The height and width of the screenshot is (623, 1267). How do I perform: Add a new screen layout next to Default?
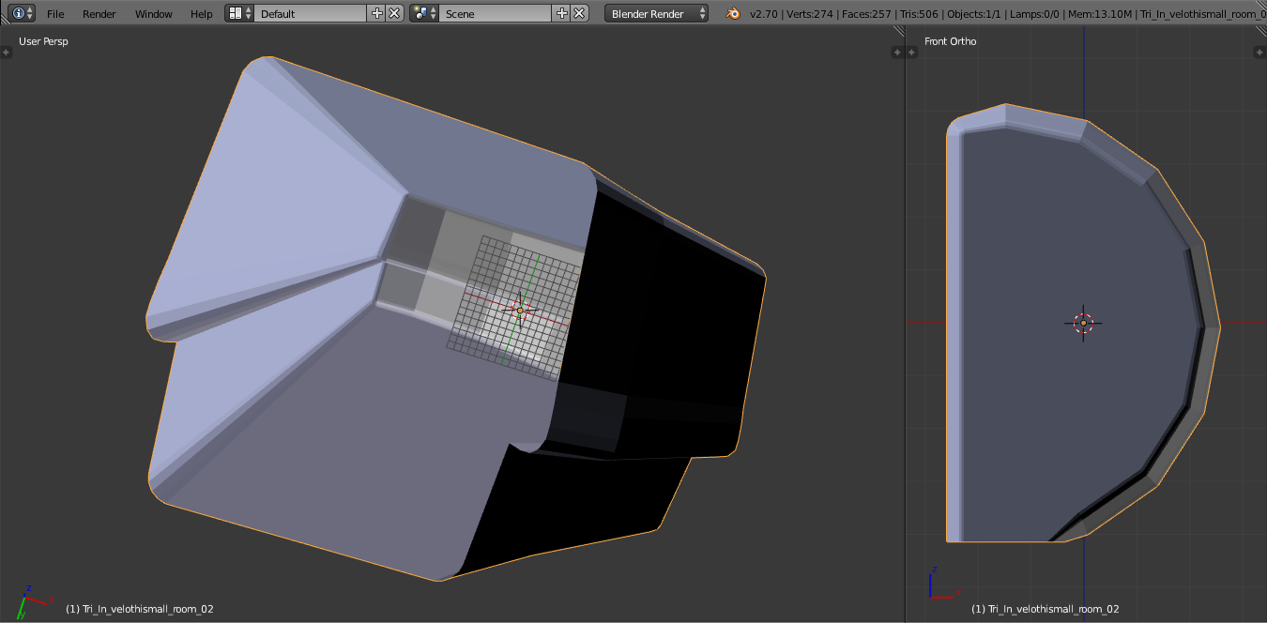point(377,13)
